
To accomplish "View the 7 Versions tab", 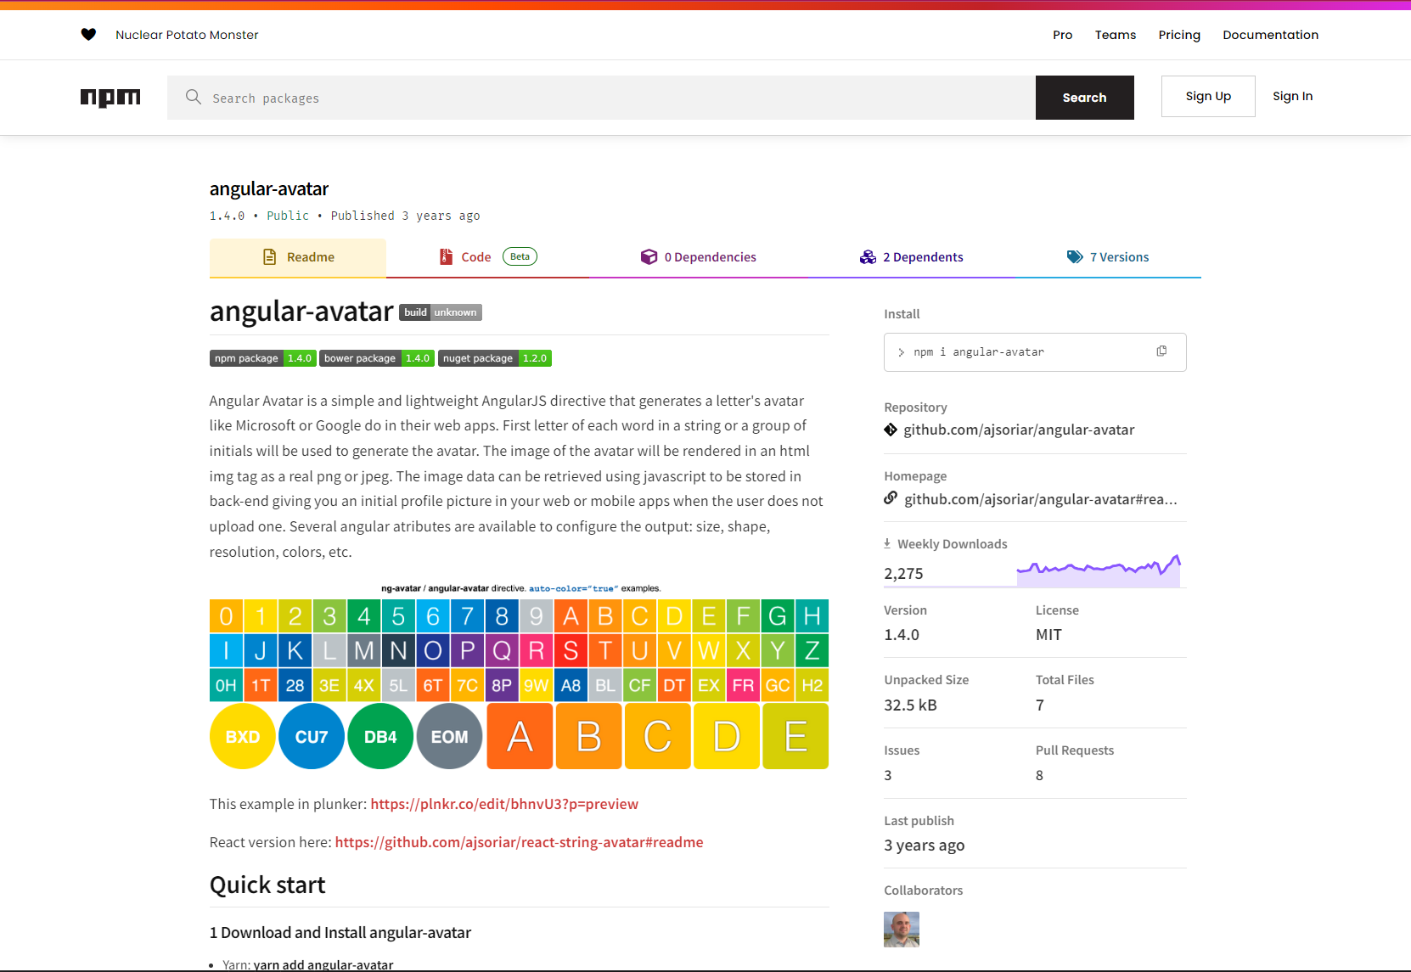I will [1108, 257].
